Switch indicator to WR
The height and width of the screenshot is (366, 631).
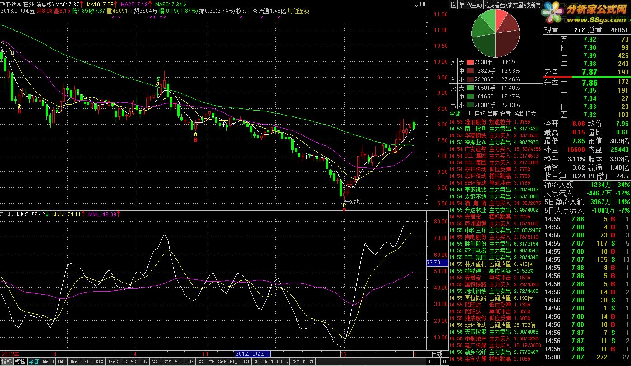[212, 361]
